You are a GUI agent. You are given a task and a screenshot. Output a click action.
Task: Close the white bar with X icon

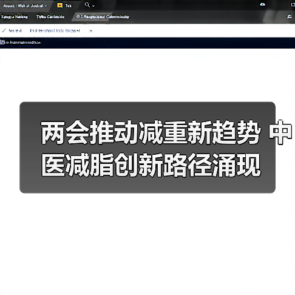pyautogui.click(x=91, y=31)
